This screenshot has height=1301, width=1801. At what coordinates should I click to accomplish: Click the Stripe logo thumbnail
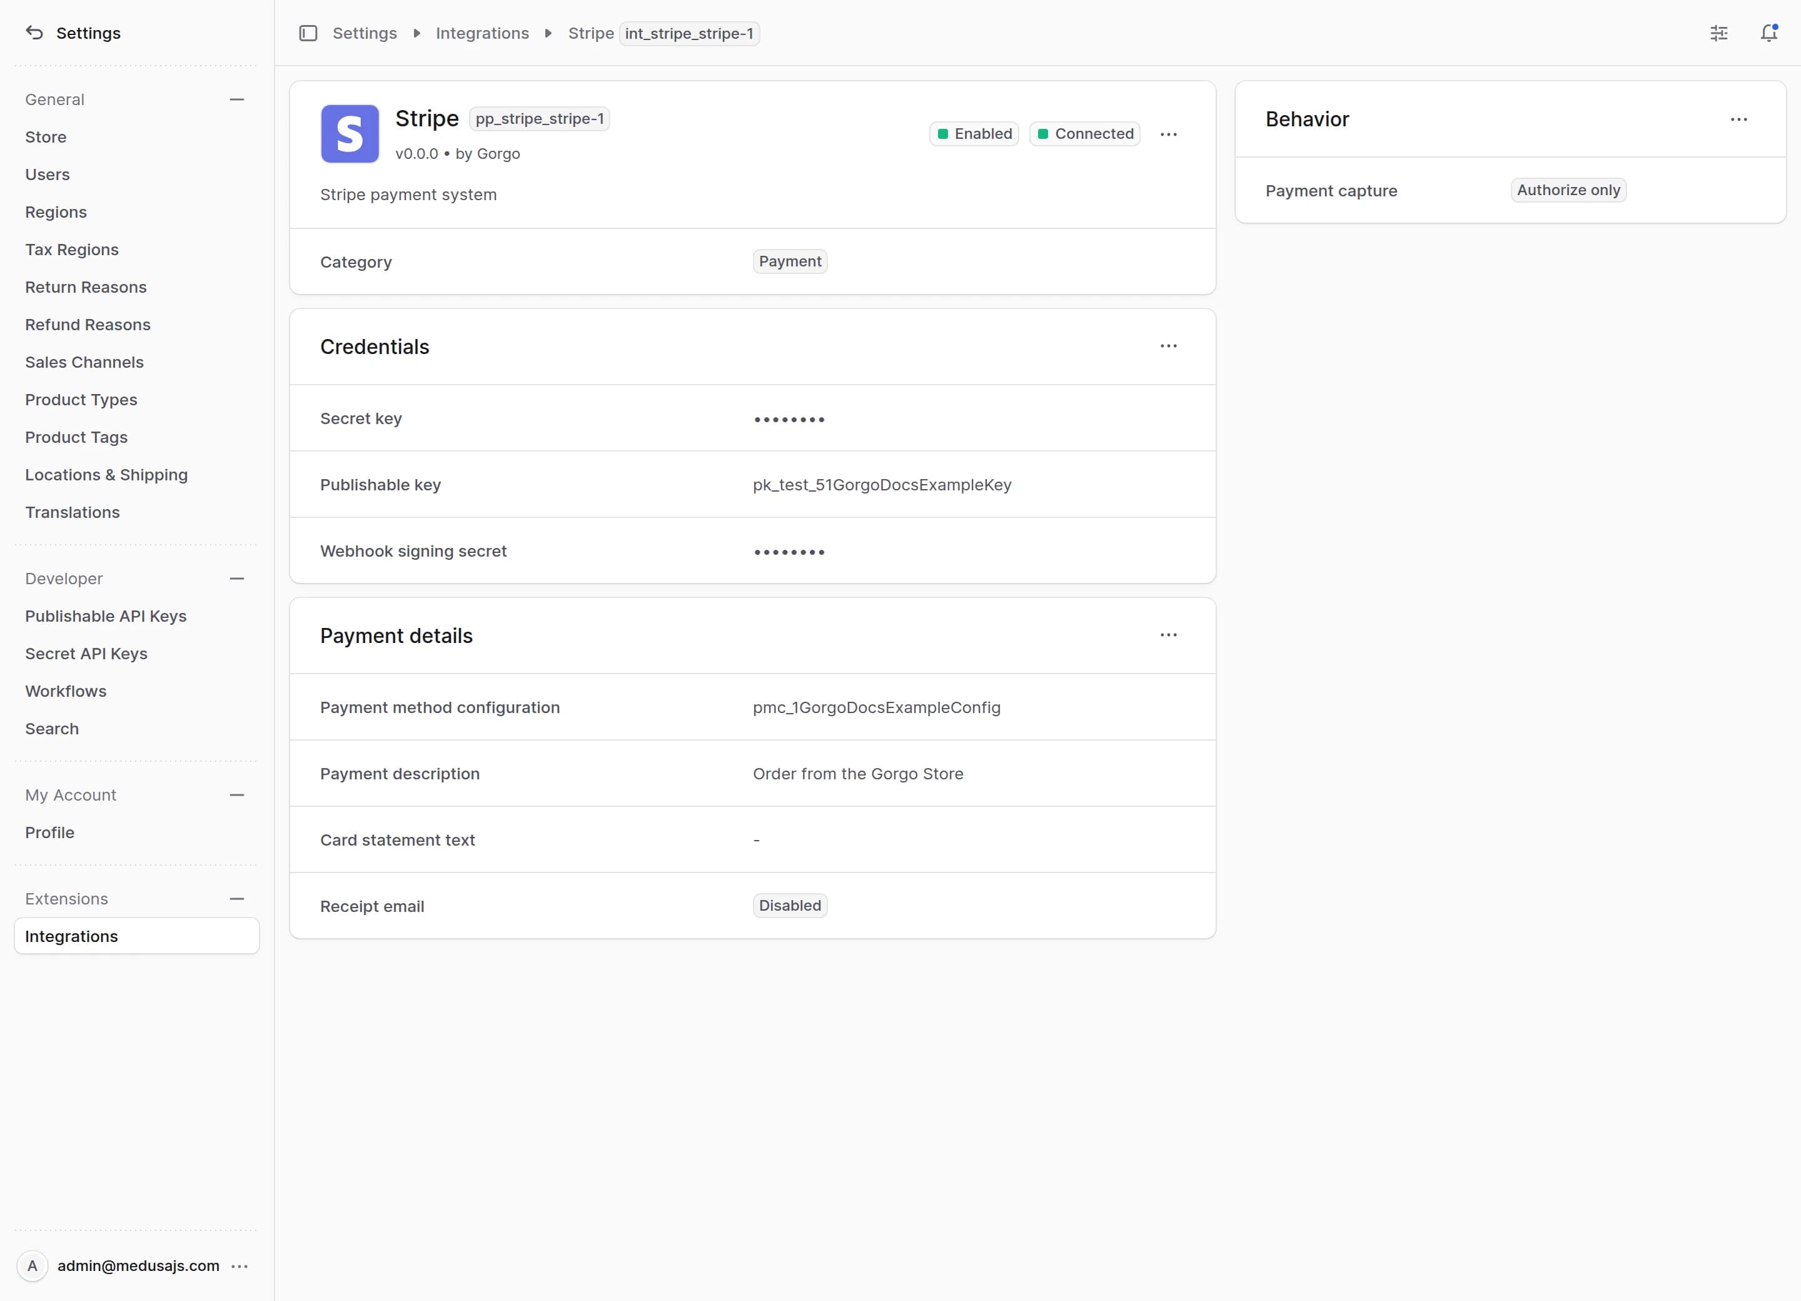click(x=350, y=134)
